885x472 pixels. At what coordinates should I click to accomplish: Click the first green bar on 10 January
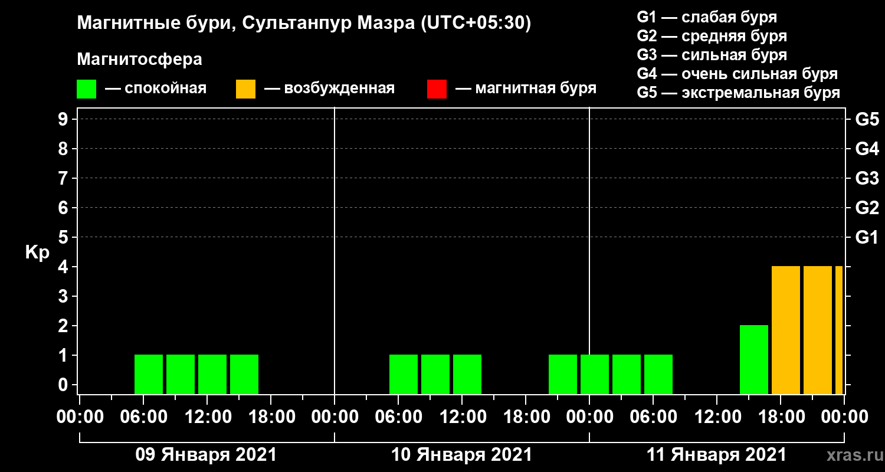point(404,374)
